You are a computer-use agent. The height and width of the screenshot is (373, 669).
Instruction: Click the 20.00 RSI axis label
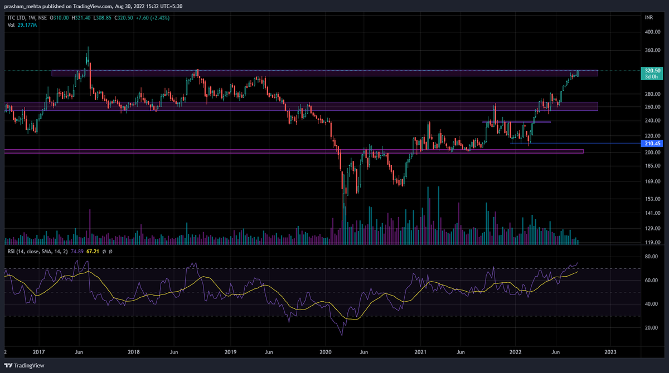pos(651,327)
